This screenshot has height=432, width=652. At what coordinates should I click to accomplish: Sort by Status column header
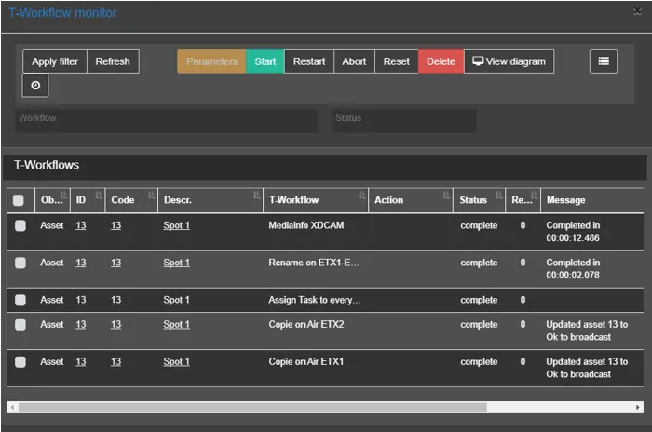coord(473,200)
